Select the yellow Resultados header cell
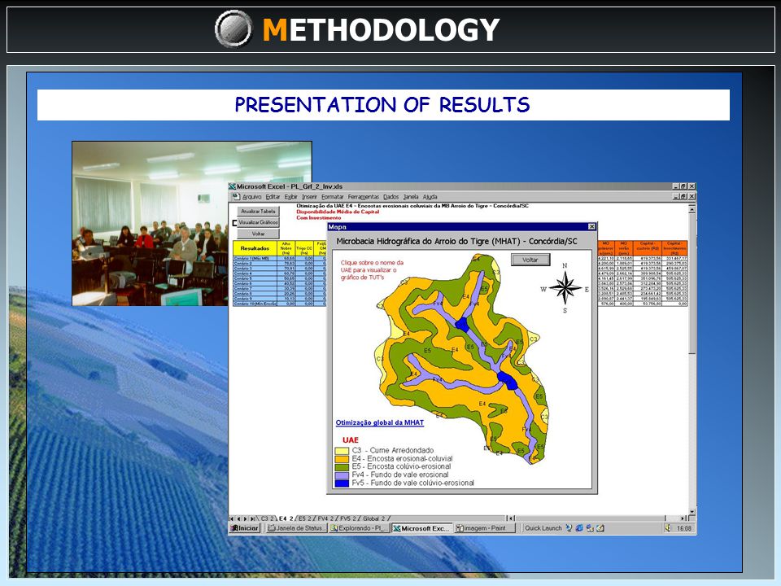 pyautogui.click(x=255, y=248)
